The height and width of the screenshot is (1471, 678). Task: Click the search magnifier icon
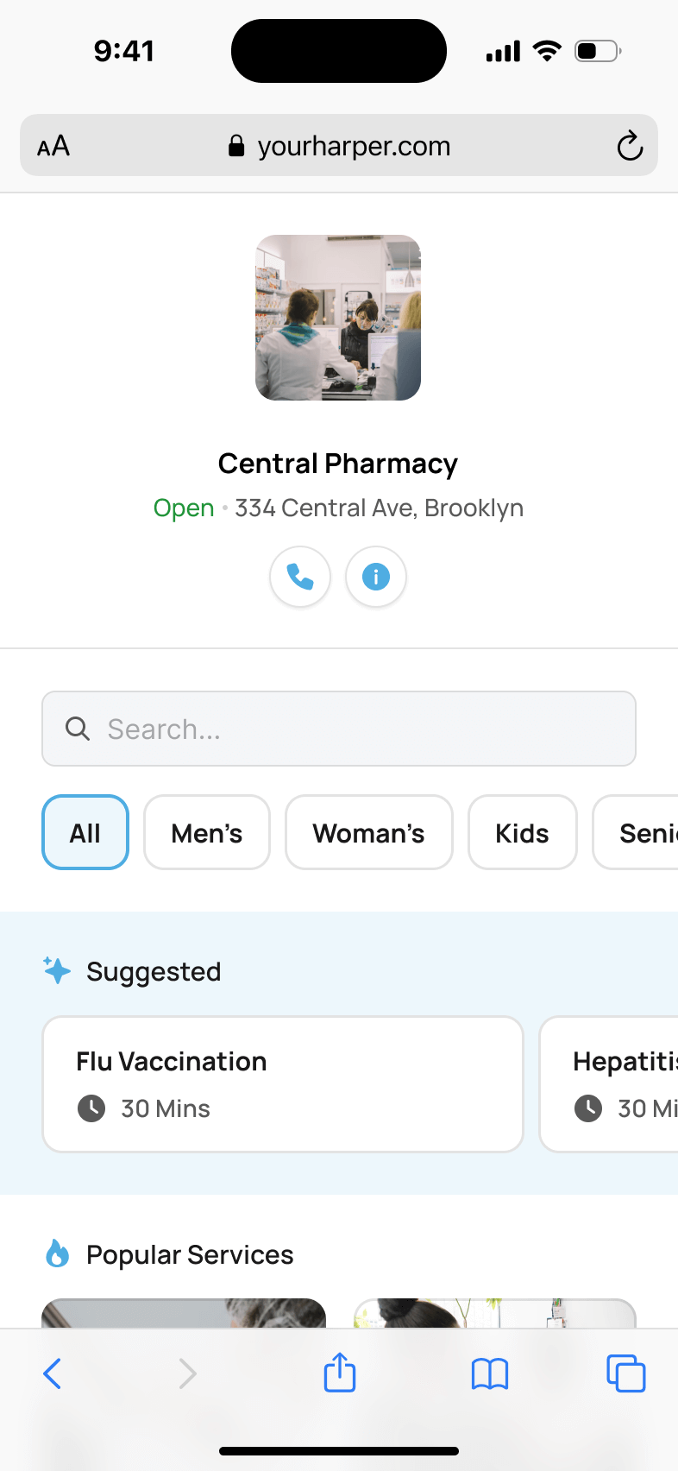pyautogui.click(x=78, y=729)
